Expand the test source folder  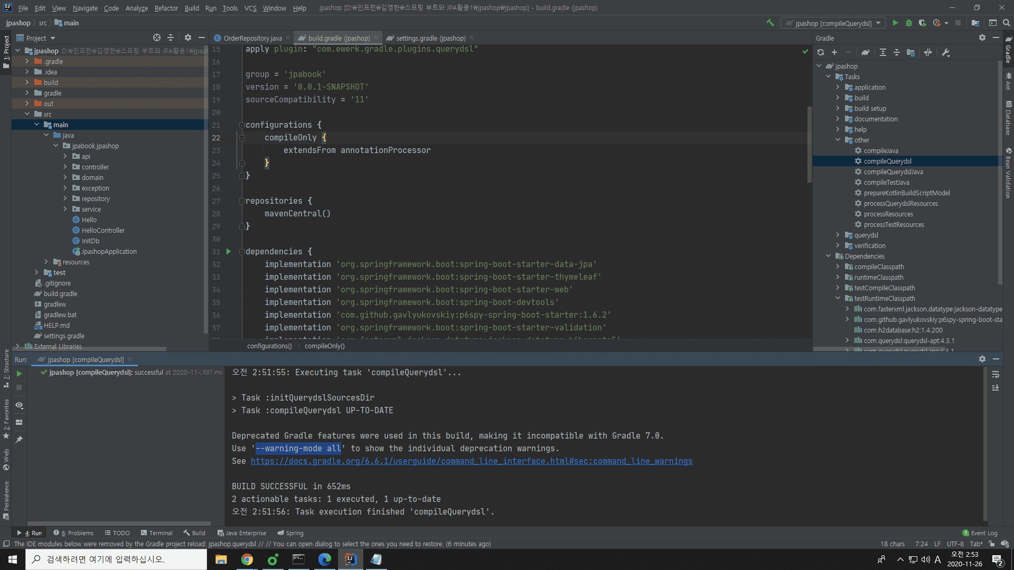point(37,272)
